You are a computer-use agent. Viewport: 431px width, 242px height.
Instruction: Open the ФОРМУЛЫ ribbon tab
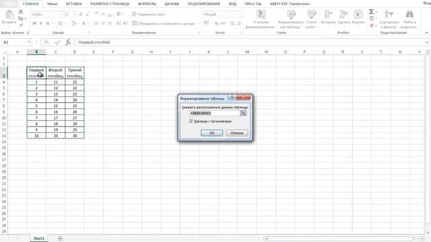click(x=147, y=4)
